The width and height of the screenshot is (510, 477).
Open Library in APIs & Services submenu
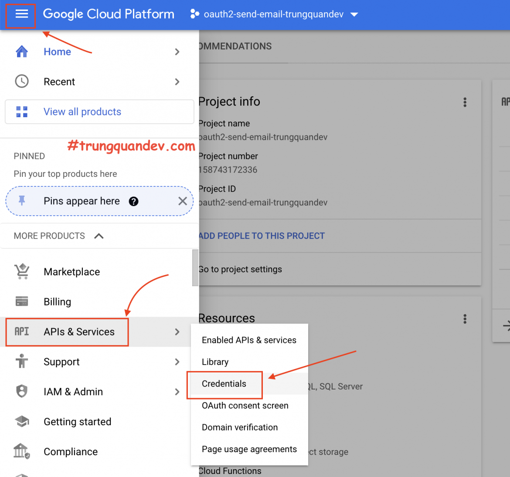pos(215,362)
